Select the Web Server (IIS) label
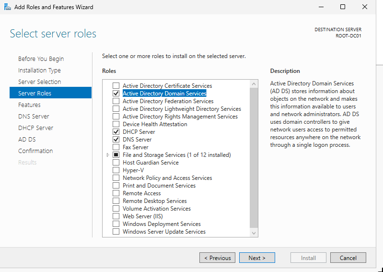This screenshot has width=383, height=272. click(x=143, y=216)
